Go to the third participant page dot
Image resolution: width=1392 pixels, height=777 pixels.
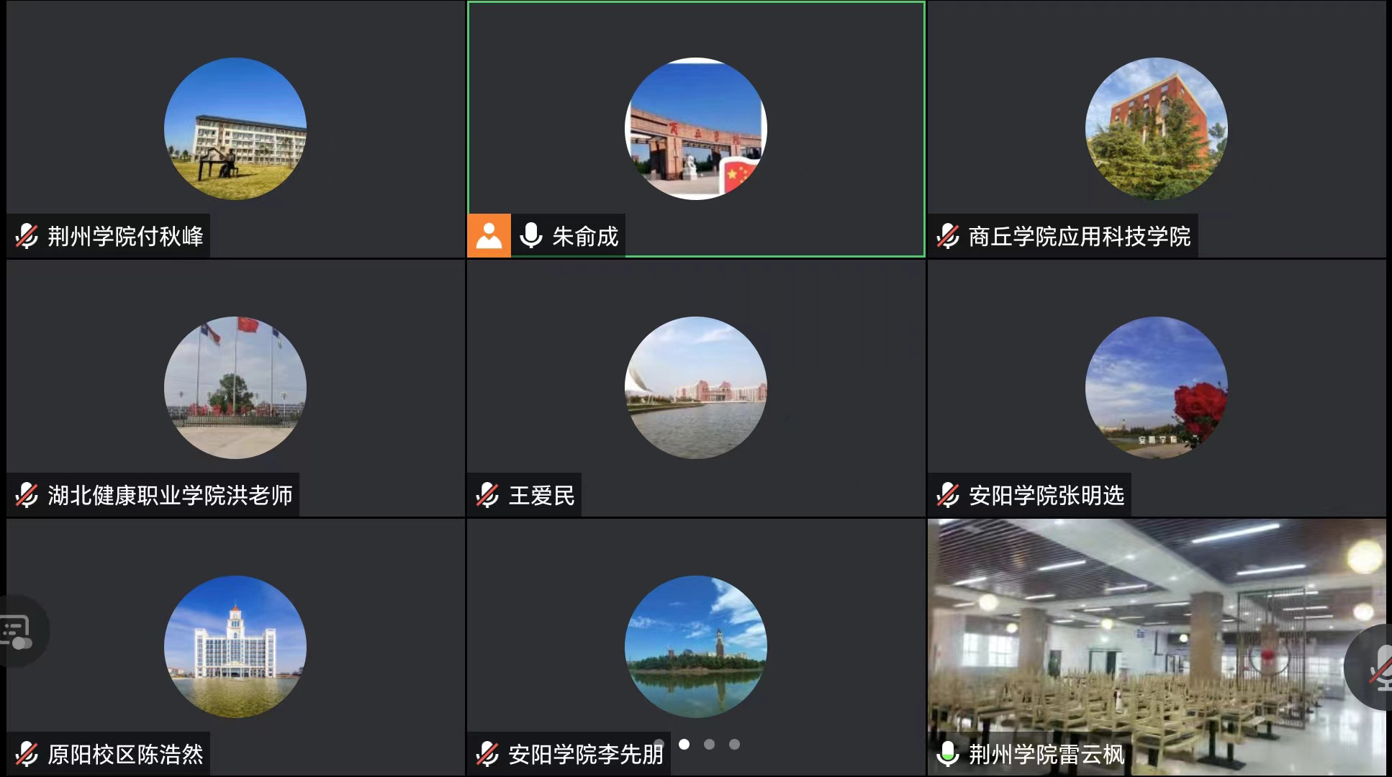pyautogui.click(x=734, y=744)
